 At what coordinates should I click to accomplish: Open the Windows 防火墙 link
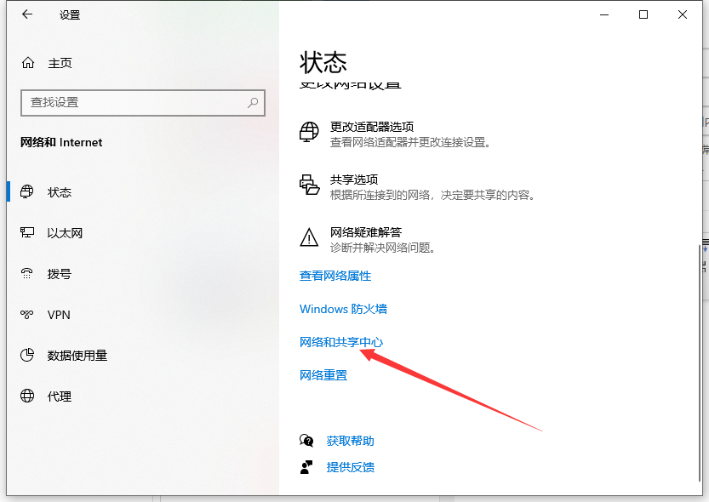(343, 309)
